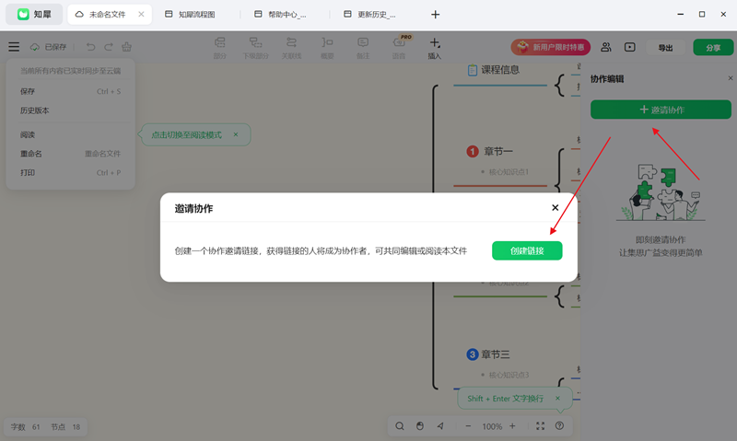Minimize the application window
This screenshot has width=737, height=441.
[x=680, y=15]
